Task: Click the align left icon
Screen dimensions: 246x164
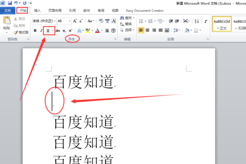Action: click(x=141, y=30)
